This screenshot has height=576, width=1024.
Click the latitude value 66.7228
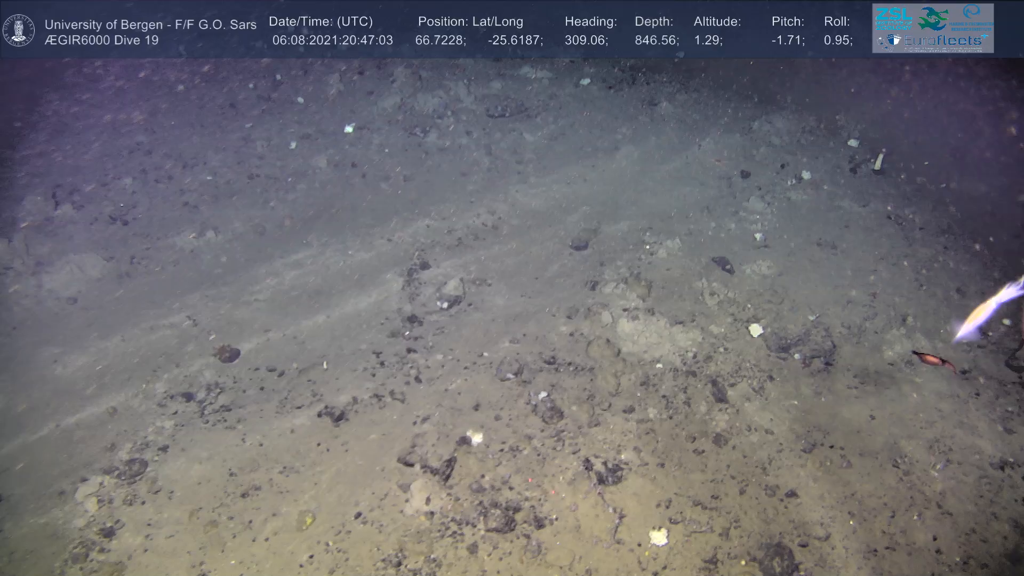pos(440,41)
